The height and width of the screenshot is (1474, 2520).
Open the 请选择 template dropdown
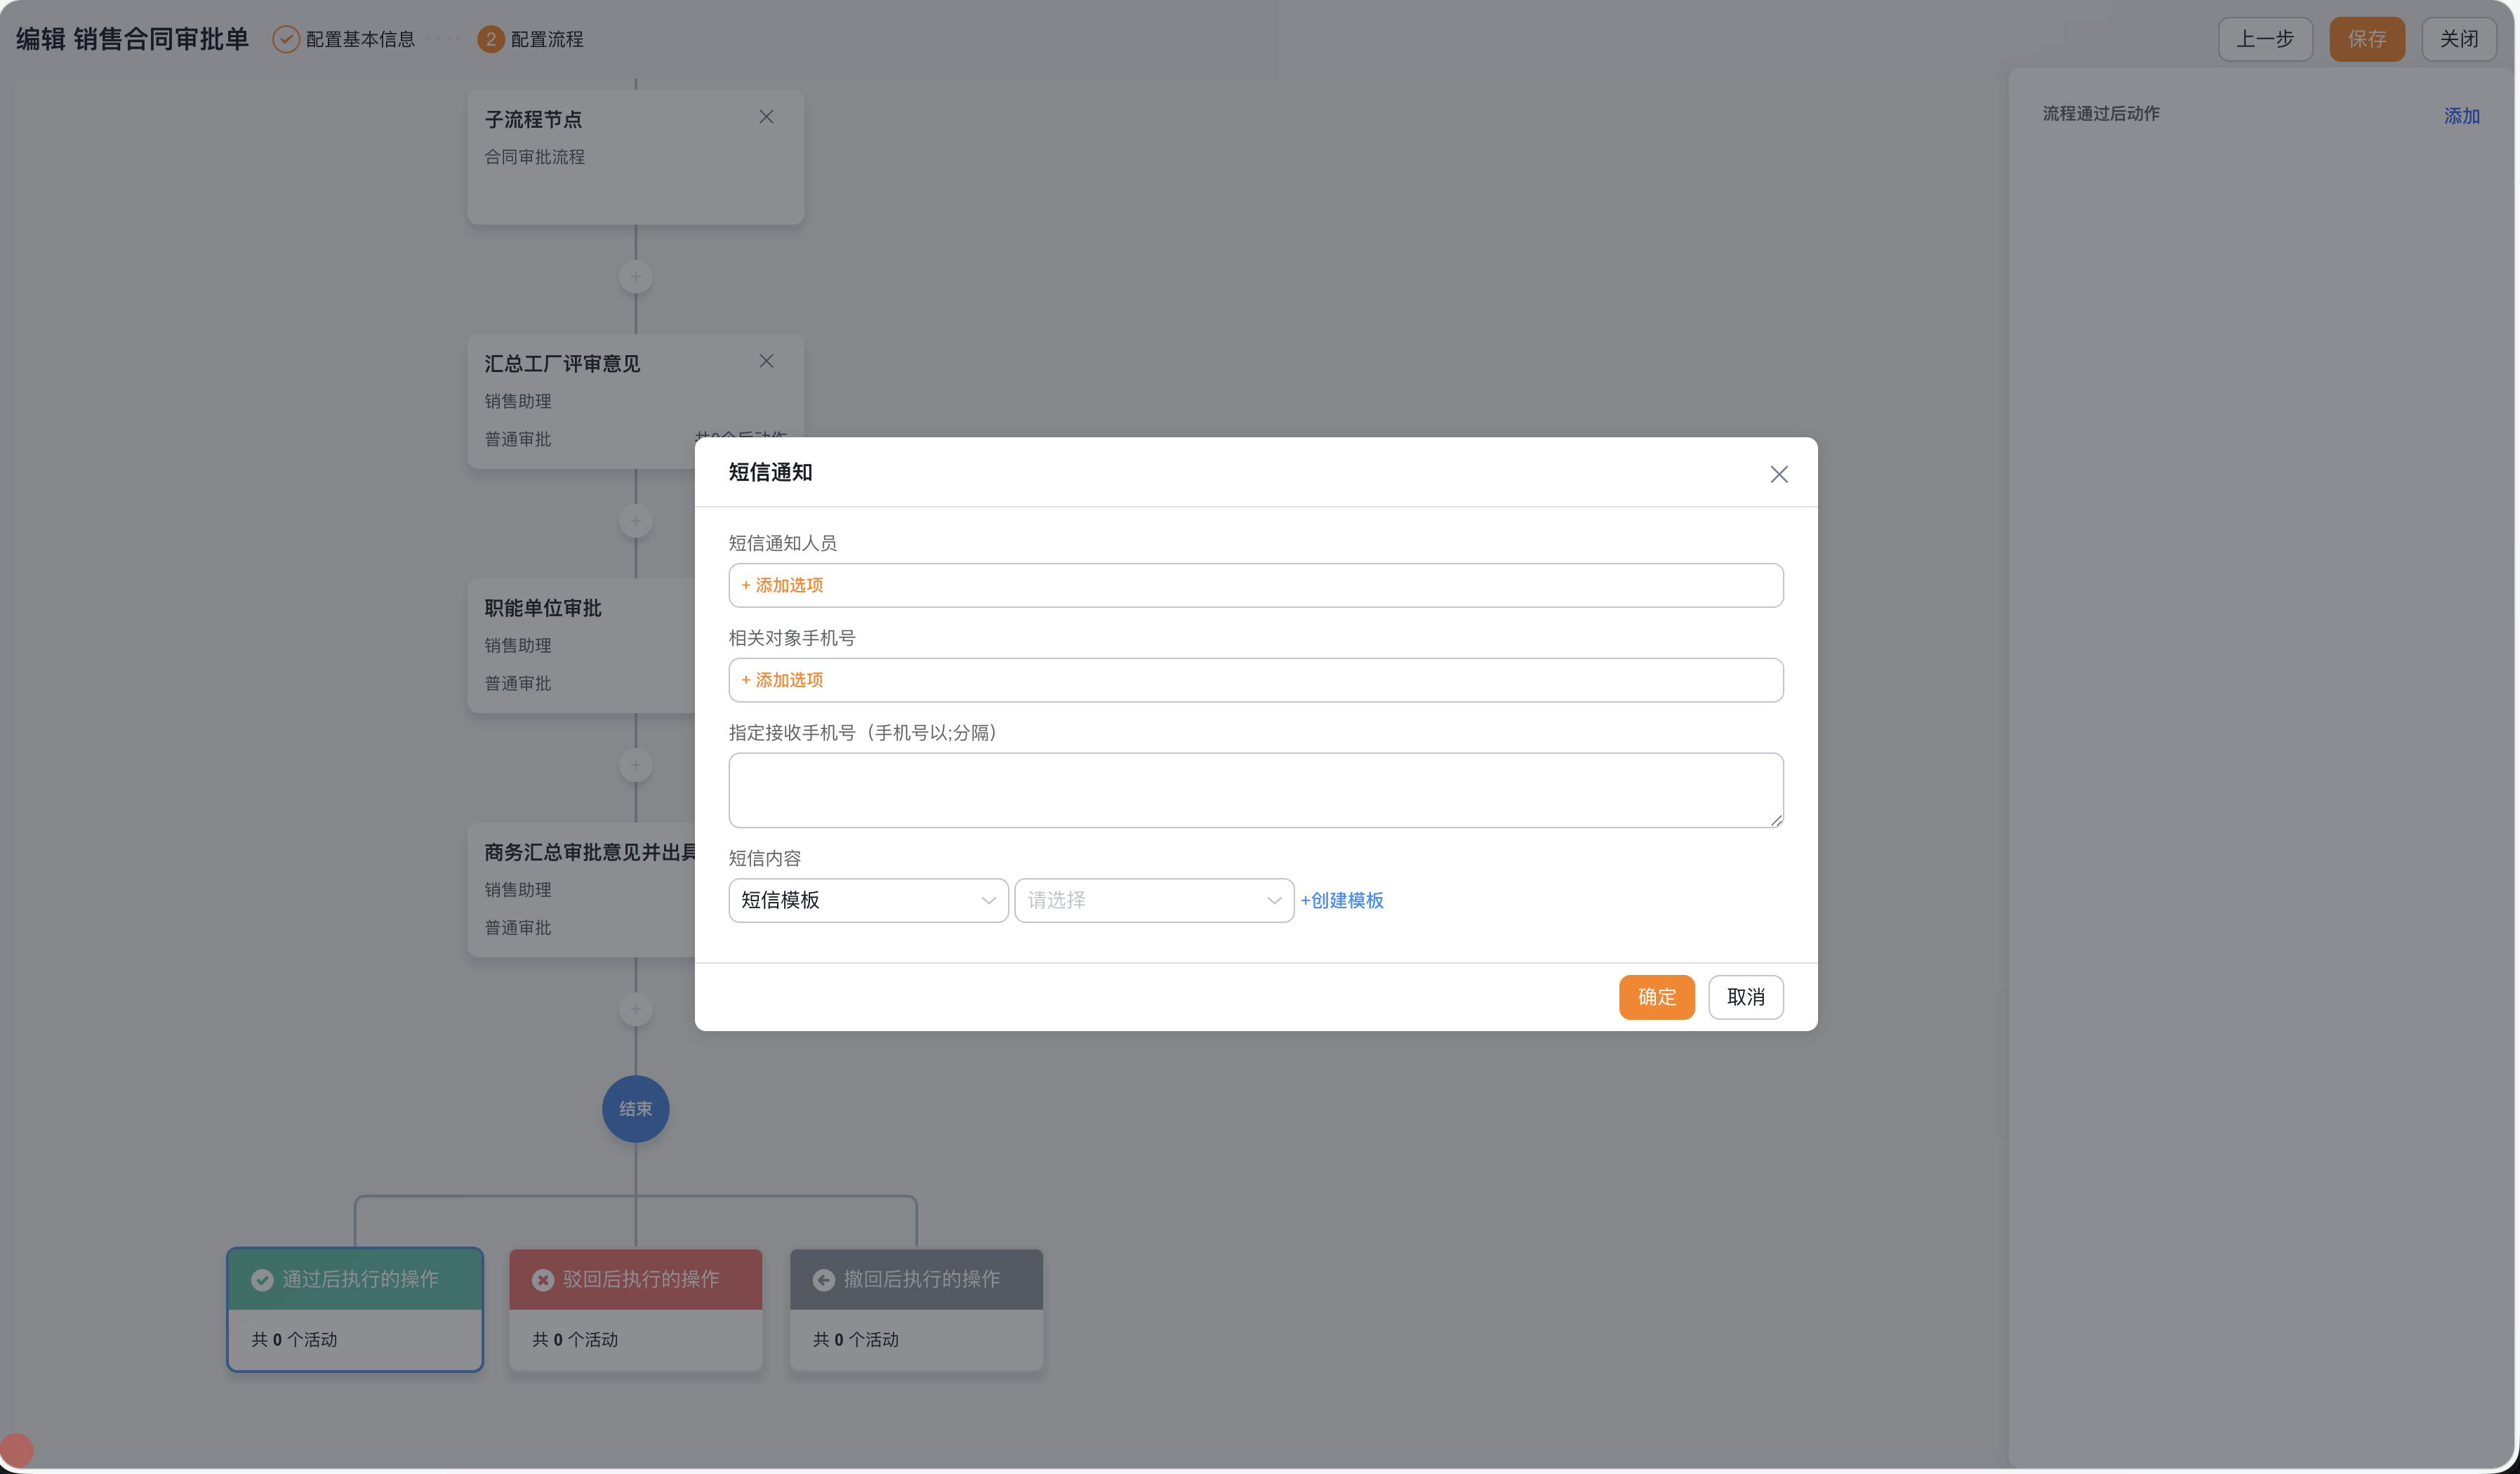tap(1154, 900)
